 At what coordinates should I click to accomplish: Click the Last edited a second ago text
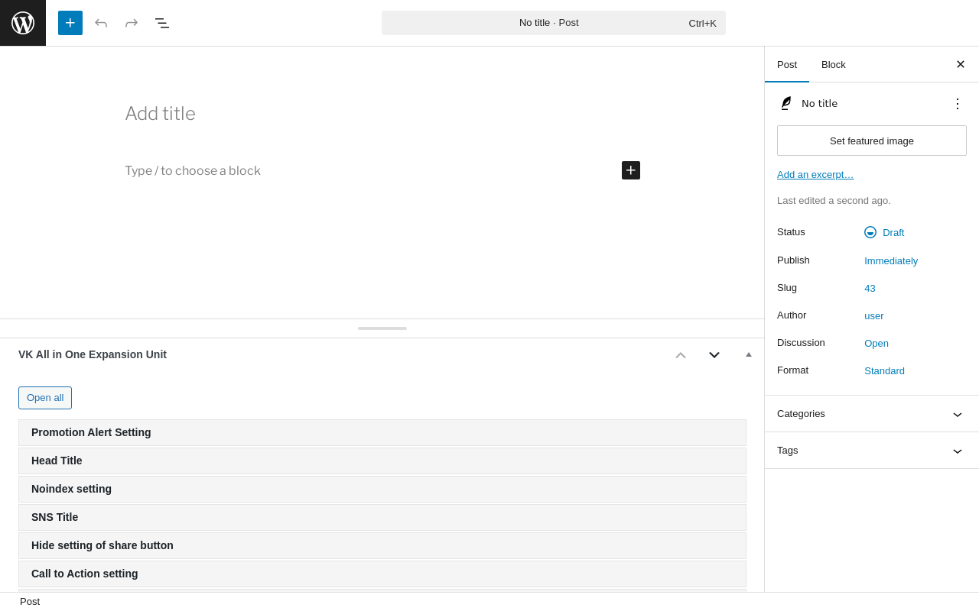(834, 200)
